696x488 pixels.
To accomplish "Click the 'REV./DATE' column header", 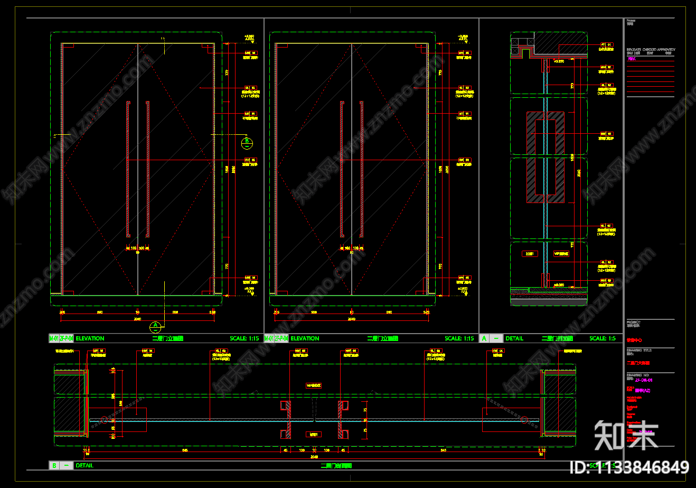I will tap(634, 50).
